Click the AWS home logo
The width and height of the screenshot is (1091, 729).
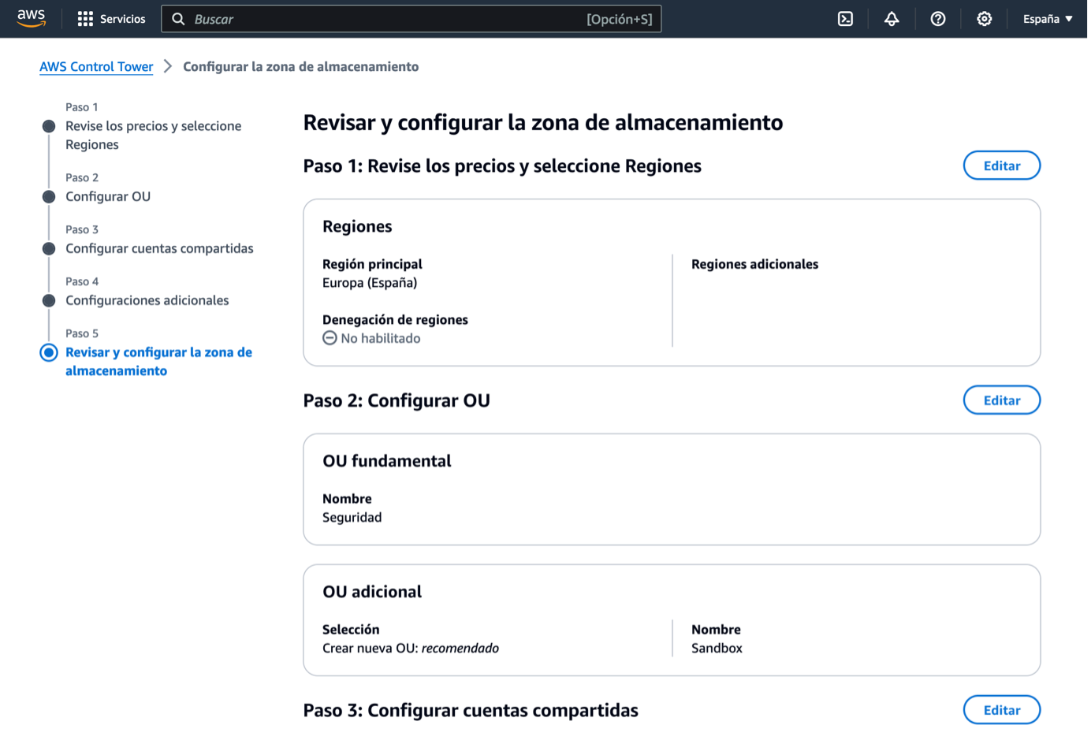31,17
